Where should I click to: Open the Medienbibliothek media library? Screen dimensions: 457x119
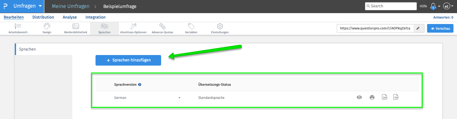[76, 28]
